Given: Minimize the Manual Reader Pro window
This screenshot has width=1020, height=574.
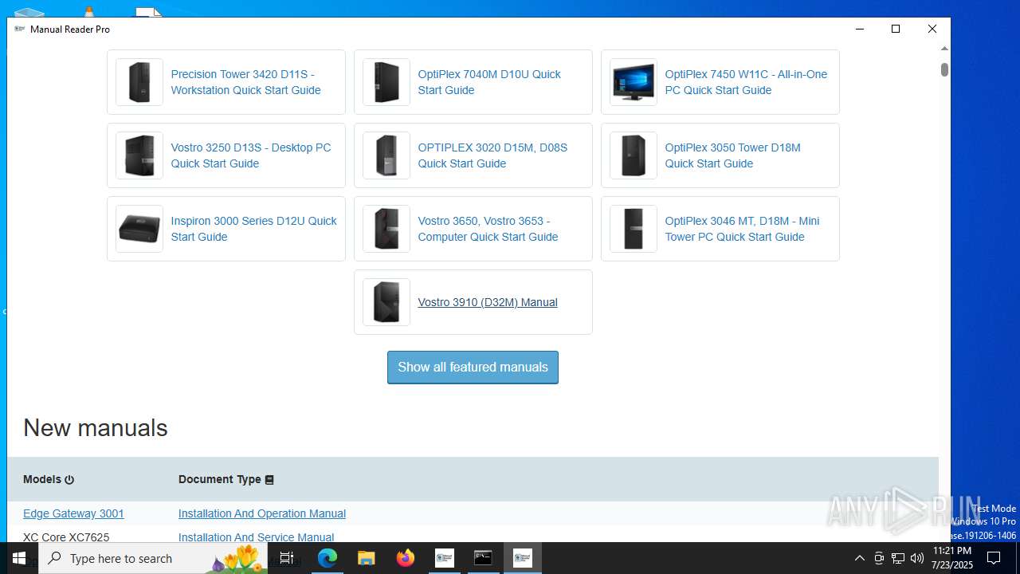Looking at the screenshot, I should [860, 29].
